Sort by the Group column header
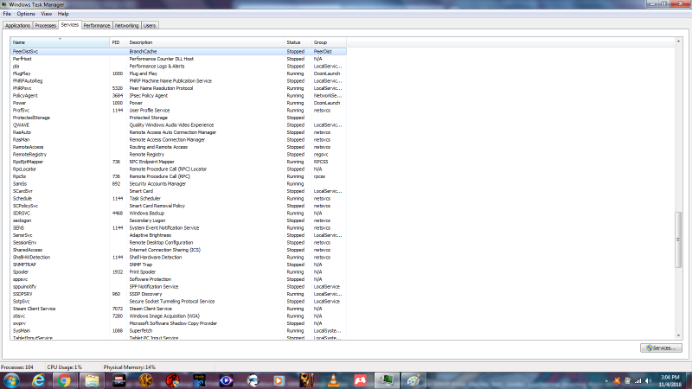The width and height of the screenshot is (692, 389). click(329, 42)
